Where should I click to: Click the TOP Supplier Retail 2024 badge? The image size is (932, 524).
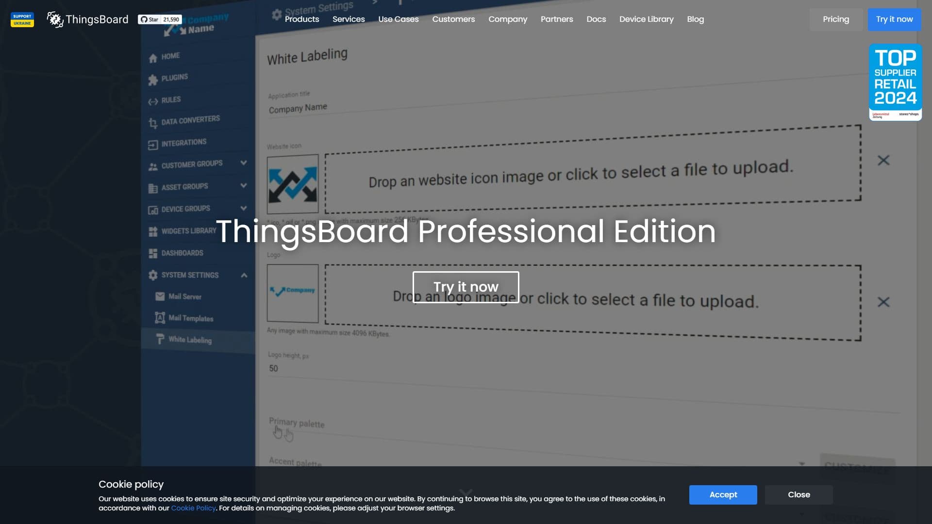coord(895,82)
